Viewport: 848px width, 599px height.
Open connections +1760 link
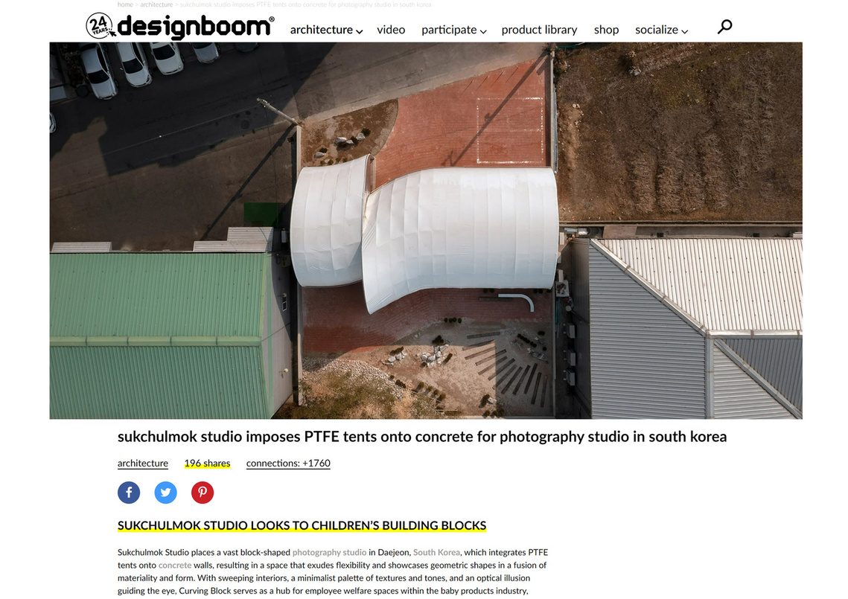[x=288, y=464]
